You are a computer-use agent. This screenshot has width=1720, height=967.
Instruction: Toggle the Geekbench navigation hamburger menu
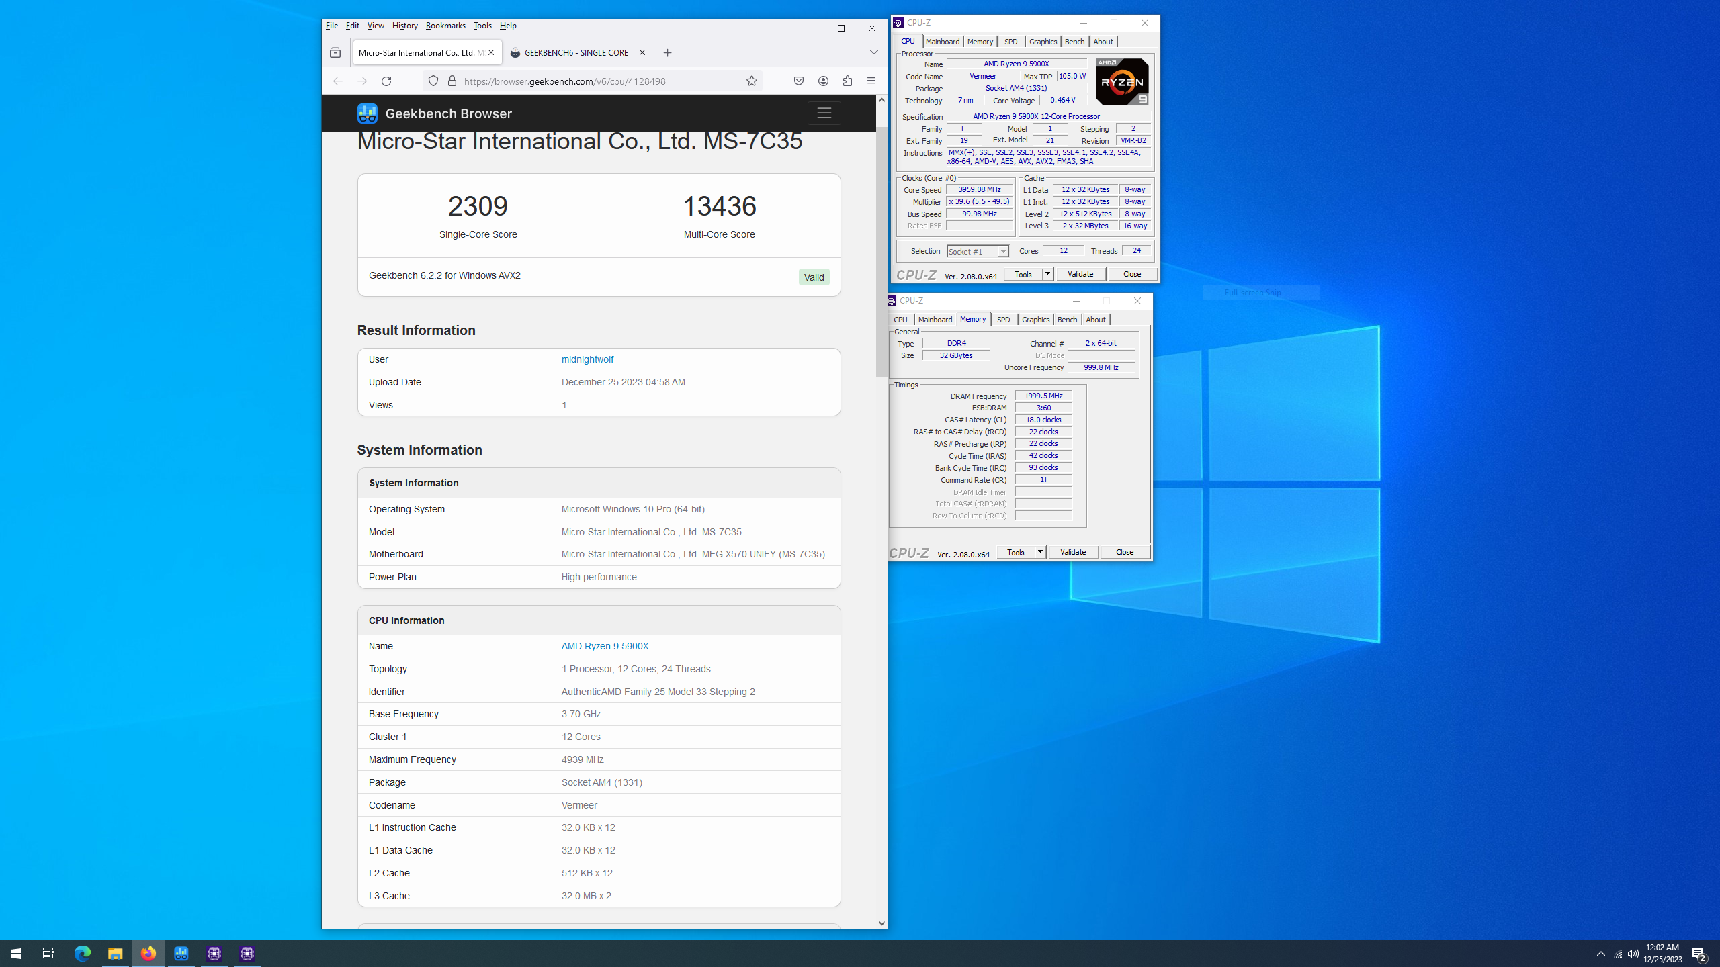[824, 113]
